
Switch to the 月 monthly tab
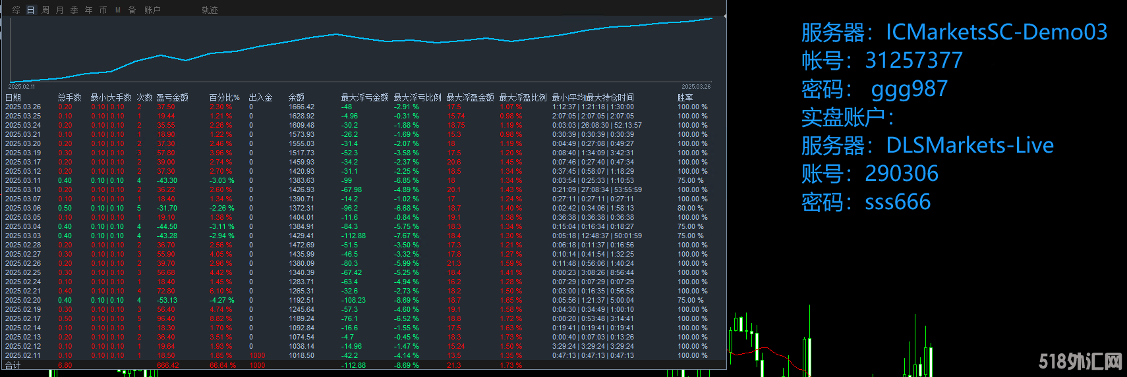pos(59,10)
